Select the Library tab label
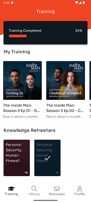91x203 pixels. pos(34,194)
